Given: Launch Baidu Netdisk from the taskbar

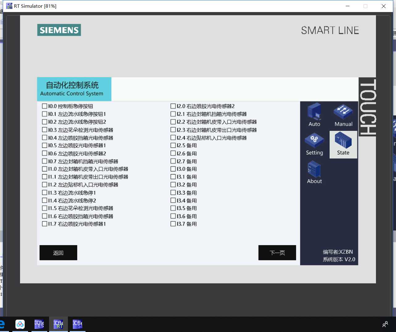Looking at the screenshot, I should [20, 324].
